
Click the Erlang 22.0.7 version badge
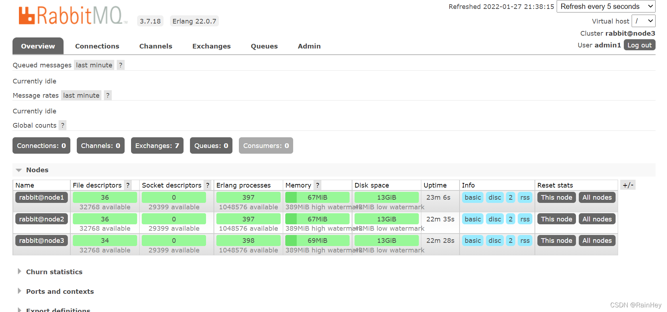coord(194,21)
